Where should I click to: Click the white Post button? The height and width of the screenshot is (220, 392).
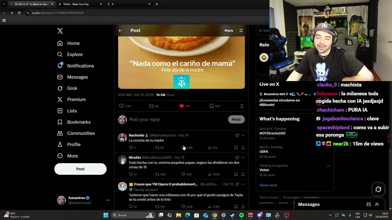tap(80, 169)
